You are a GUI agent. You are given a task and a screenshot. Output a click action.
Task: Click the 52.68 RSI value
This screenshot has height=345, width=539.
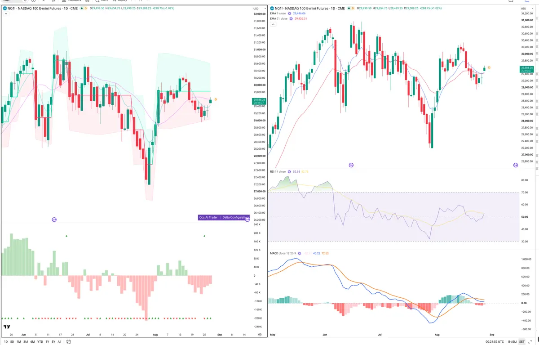[296, 171]
